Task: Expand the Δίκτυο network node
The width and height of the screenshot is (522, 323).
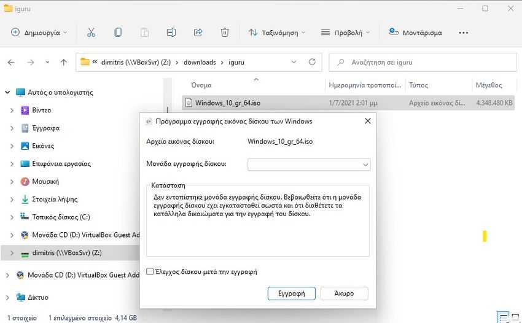Action: pos(7,297)
